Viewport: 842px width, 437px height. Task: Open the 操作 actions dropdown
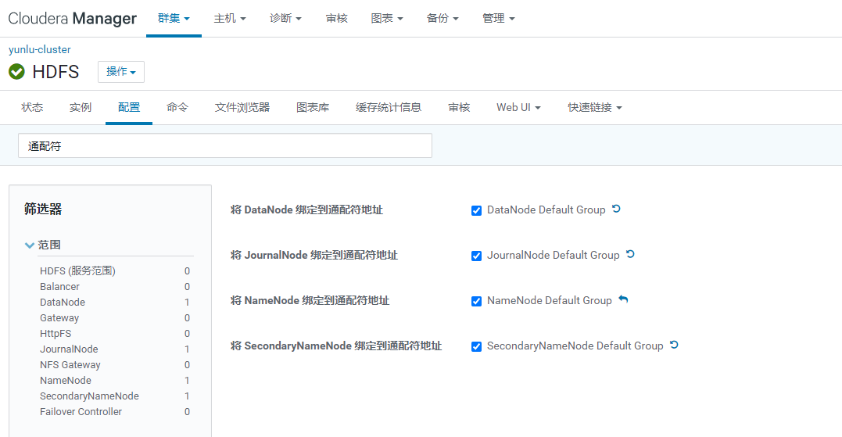pyautogui.click(x=121, y=71)
